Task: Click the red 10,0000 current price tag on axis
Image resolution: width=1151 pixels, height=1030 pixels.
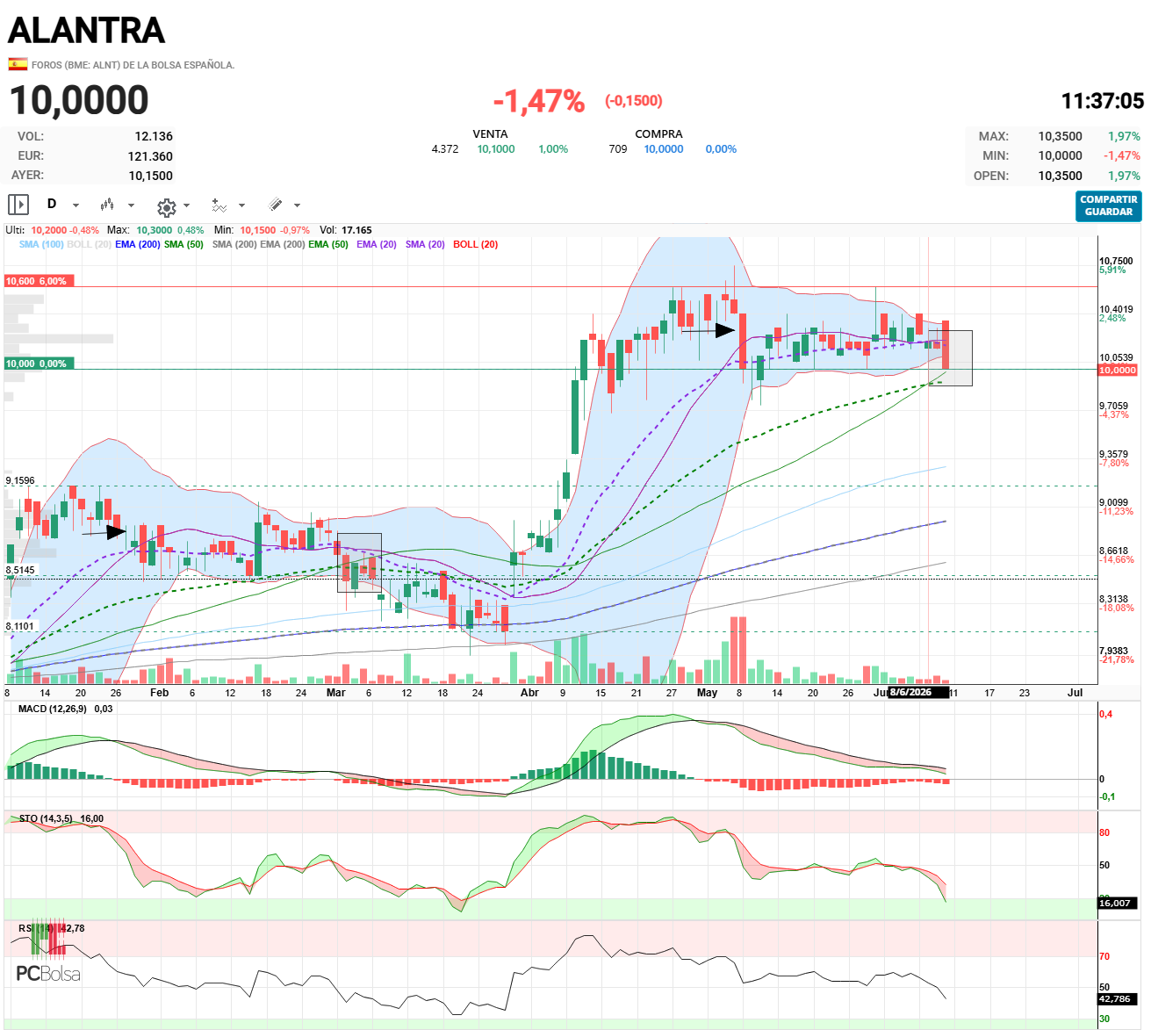Action: pos(1118,371)
